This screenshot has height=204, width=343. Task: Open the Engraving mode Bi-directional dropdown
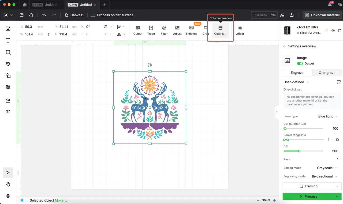(325, 176)
